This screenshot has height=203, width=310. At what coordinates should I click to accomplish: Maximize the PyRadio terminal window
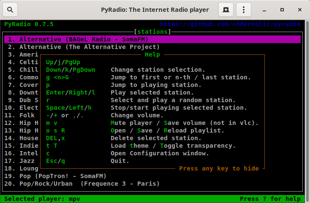[282, 10]
